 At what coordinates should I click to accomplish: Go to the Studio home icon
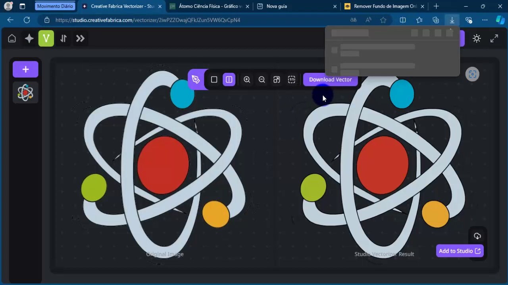pos(12,38)
